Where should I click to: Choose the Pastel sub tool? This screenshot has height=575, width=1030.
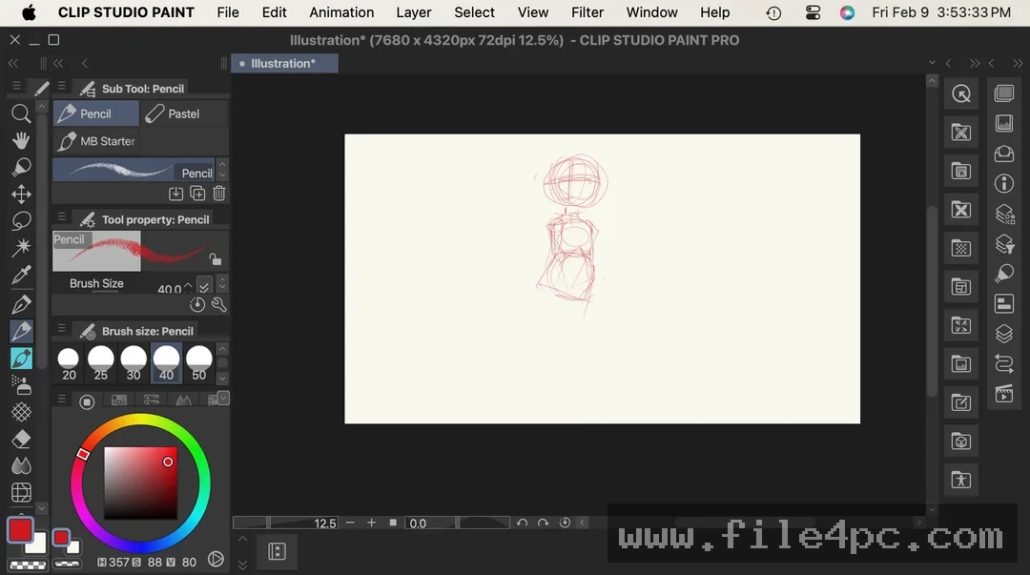coord(184,113)
